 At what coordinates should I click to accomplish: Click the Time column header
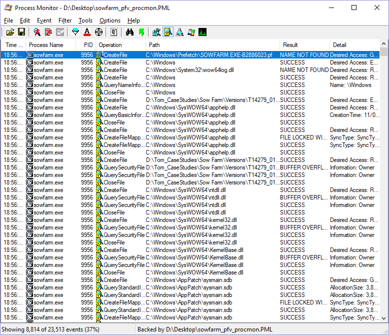coord(13,45)
